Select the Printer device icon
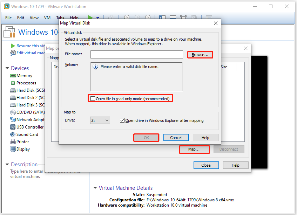The height and width of the screenshot is (215, 297). (13, 142)
